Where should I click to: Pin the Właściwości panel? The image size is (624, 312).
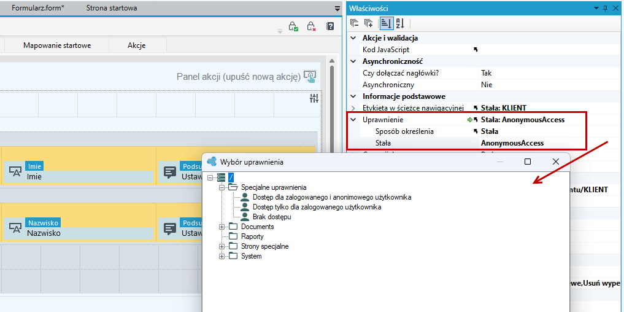coord(606,9)
